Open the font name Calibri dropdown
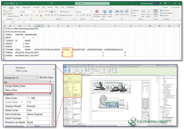 pos(33,12)
